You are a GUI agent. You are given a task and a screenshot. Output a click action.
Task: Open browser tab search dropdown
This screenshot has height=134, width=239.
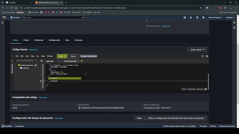3,3
